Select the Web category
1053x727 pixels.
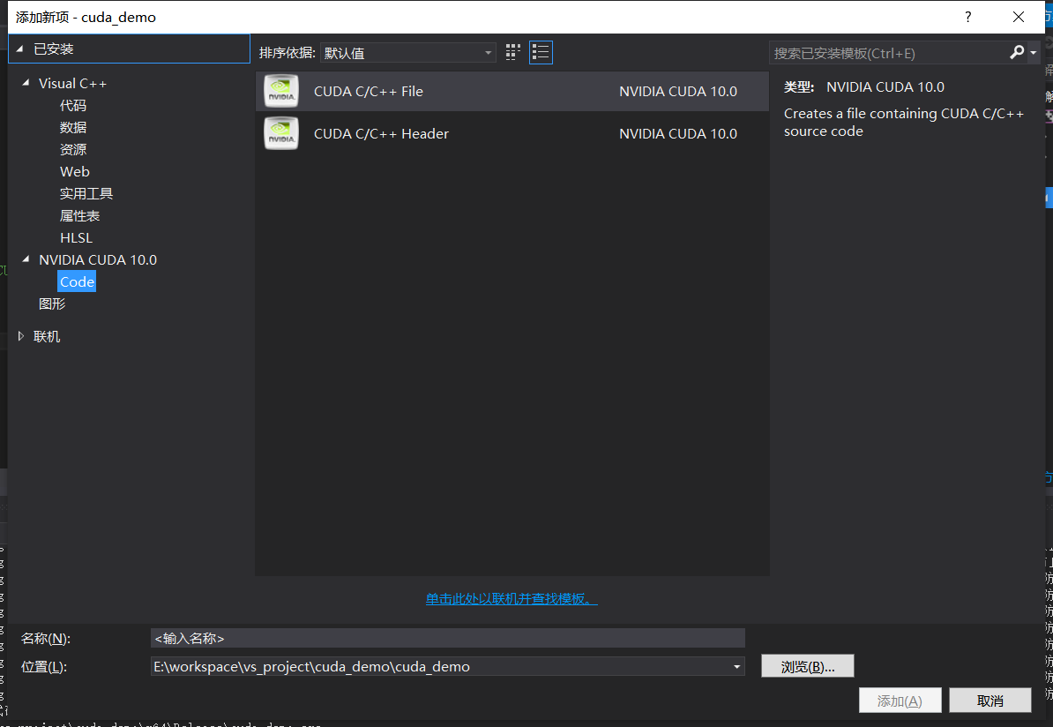75,171
